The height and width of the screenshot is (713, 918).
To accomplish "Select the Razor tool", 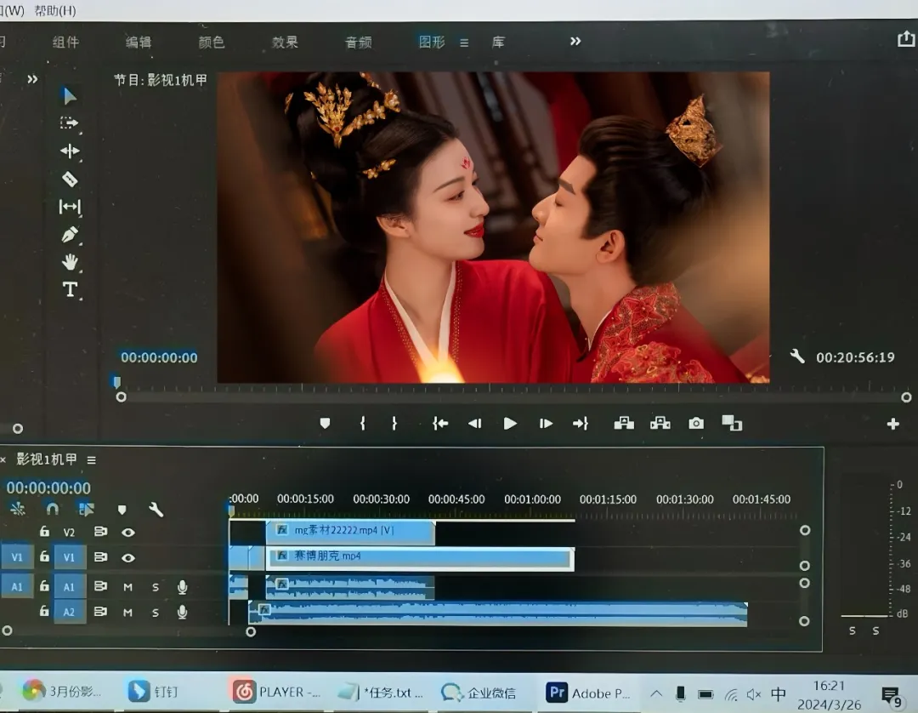I will coord(70,179).
